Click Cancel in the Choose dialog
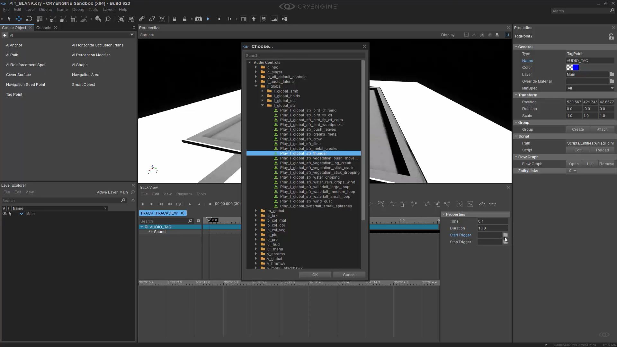 click(x=349, y=275)
